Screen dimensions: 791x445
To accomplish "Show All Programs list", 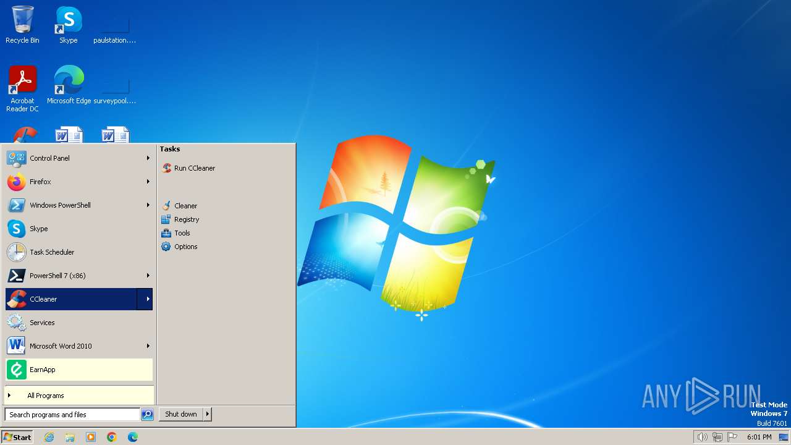I will [x=78, y=396].
